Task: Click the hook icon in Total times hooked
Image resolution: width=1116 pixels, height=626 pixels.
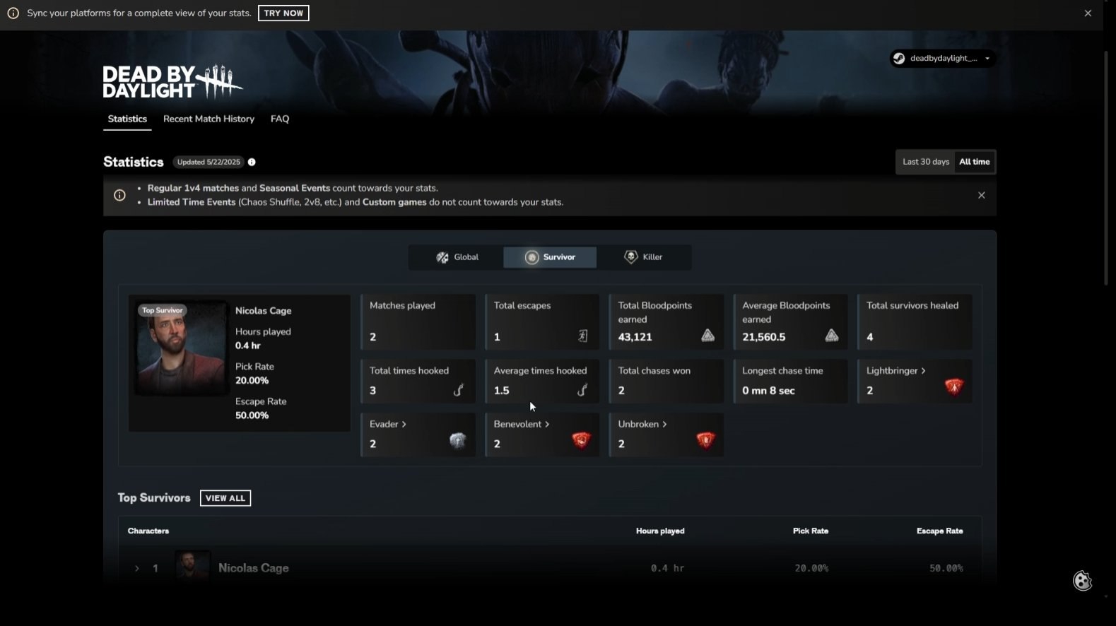Action: [x=459, y=390]
